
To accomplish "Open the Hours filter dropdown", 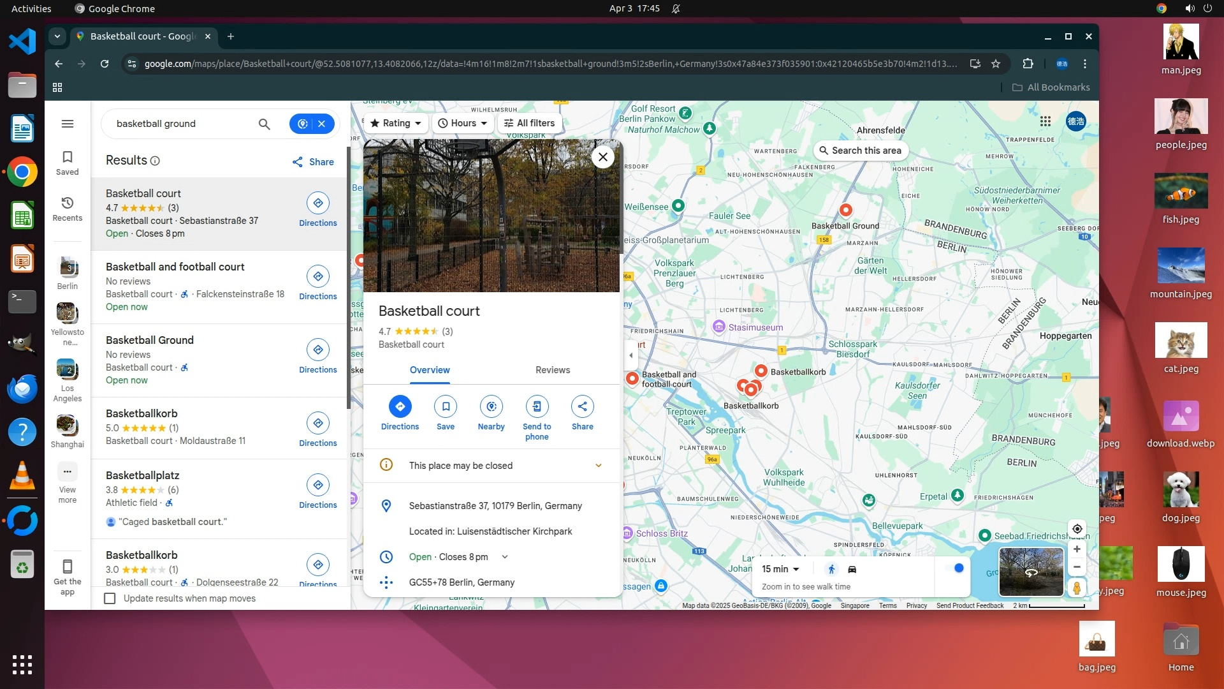I will tap(463, 123).
